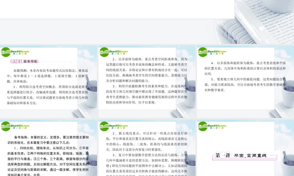The height and width of the screenshot is (176, 294).
Task: Click the DearEDU logo above 高考导航 heading
Action: 15,52
